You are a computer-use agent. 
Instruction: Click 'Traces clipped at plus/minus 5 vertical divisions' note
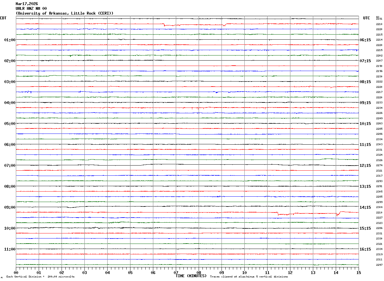[x=249, y=277]
